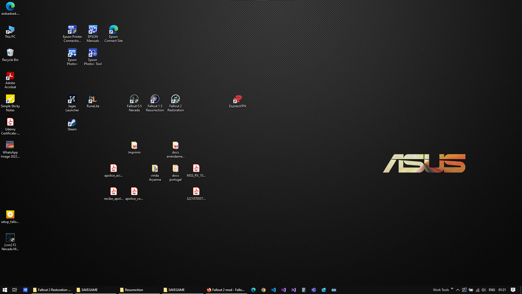Switch to the Fallout 2 Restoration Explorer window
This screenshot has height=294, width=522.
point(52,290)
